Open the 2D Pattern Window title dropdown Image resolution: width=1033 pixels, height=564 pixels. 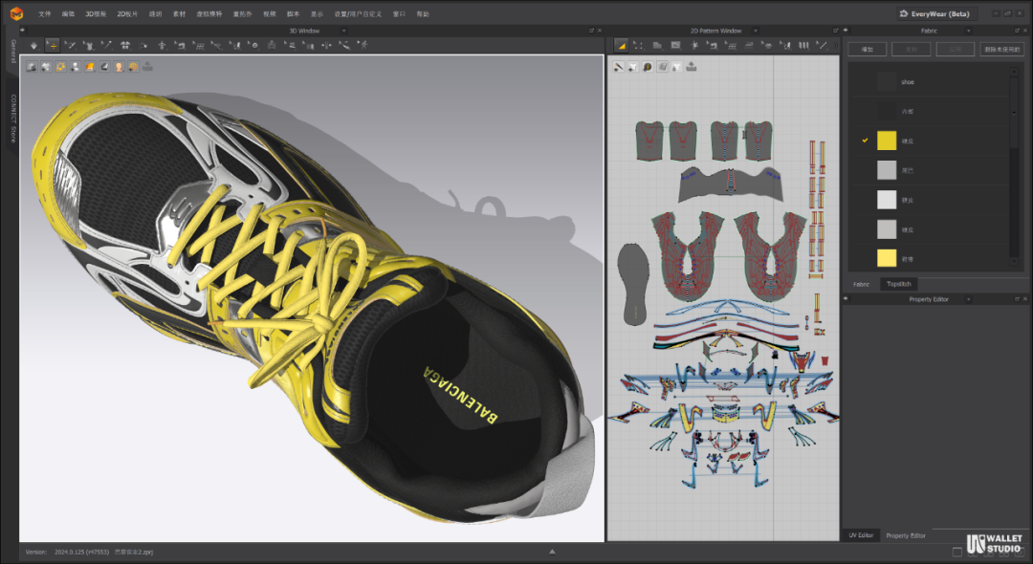tap(755, 31)
